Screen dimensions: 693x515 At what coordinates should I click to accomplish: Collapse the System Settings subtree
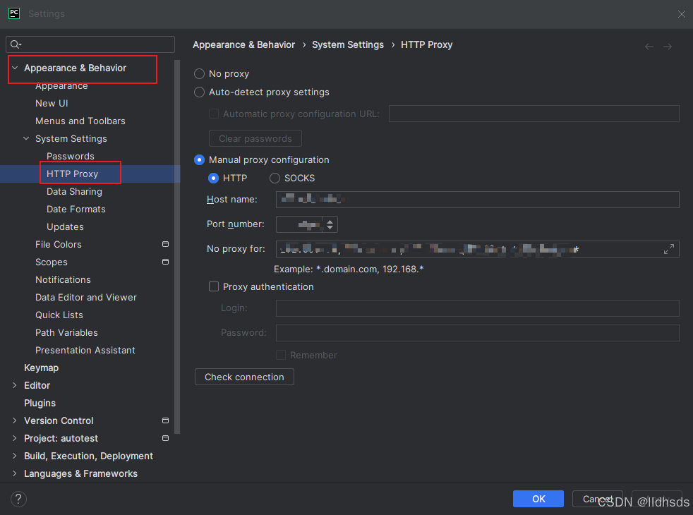pyautogui.click(x=27, y=139)
